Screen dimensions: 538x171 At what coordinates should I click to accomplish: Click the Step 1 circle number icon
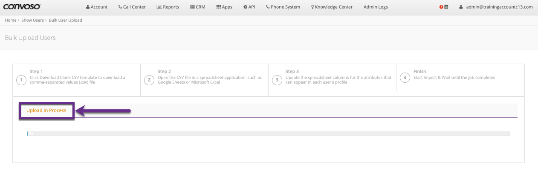[21, 80]
